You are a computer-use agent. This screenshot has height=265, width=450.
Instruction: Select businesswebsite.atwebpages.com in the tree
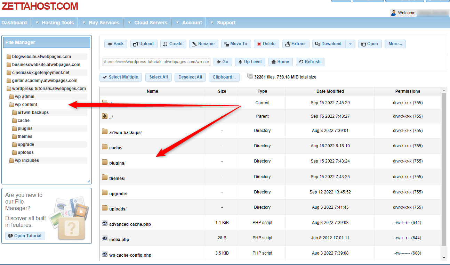[46, 65]
